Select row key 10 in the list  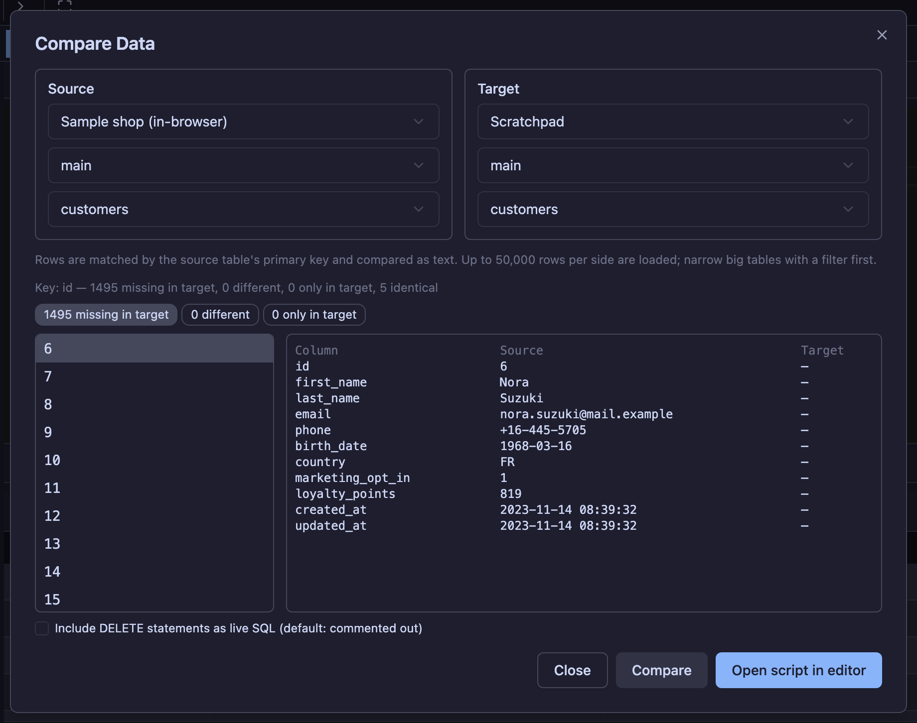154,460
